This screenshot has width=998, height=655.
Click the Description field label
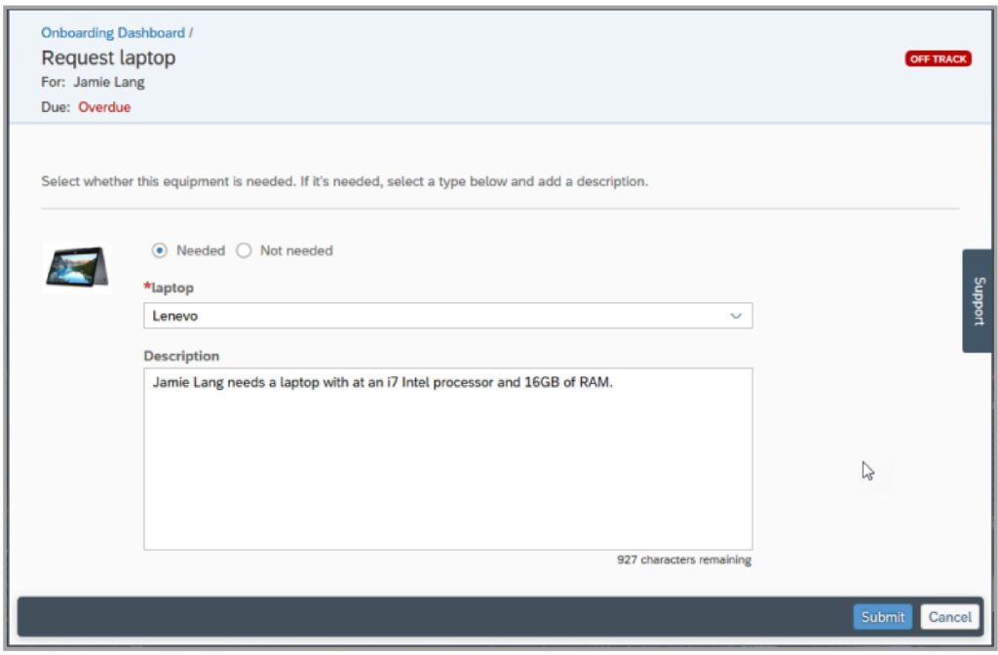[181, 356]
